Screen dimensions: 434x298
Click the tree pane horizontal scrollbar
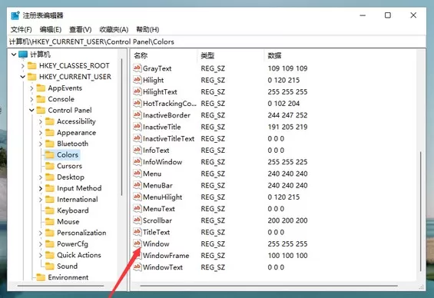(x=61, y=286)
